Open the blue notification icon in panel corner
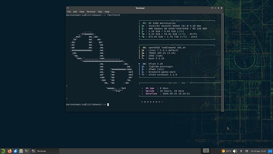Screen dimensions: 273x154 (270, 151)
